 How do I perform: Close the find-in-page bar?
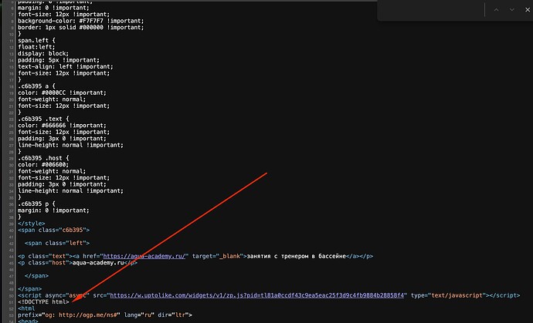528,10
